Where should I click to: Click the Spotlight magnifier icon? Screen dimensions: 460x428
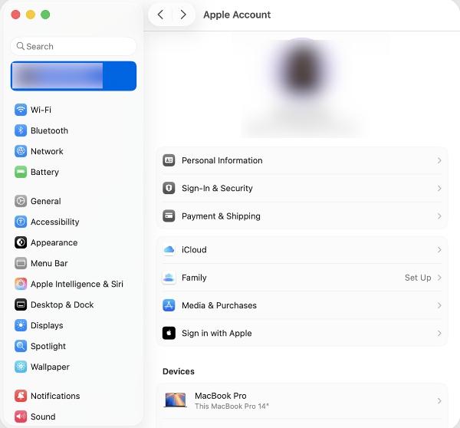[x=21, y=346]
